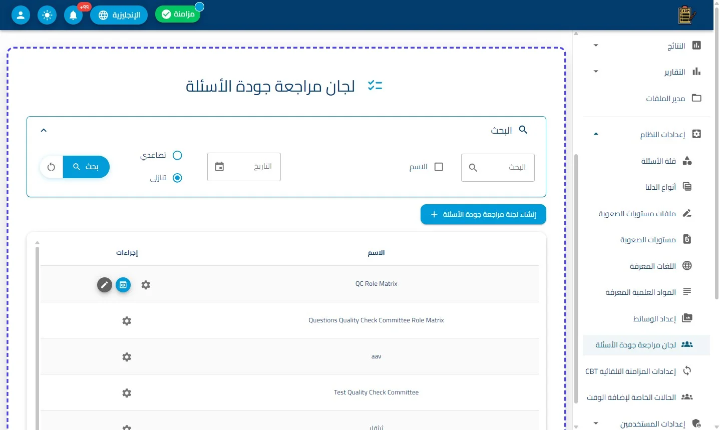Image resolution: width=720 pixels, height=430 pixels.
Task: Click the pencil edit icon for QC Role Matrix
Action: point(104,285)
